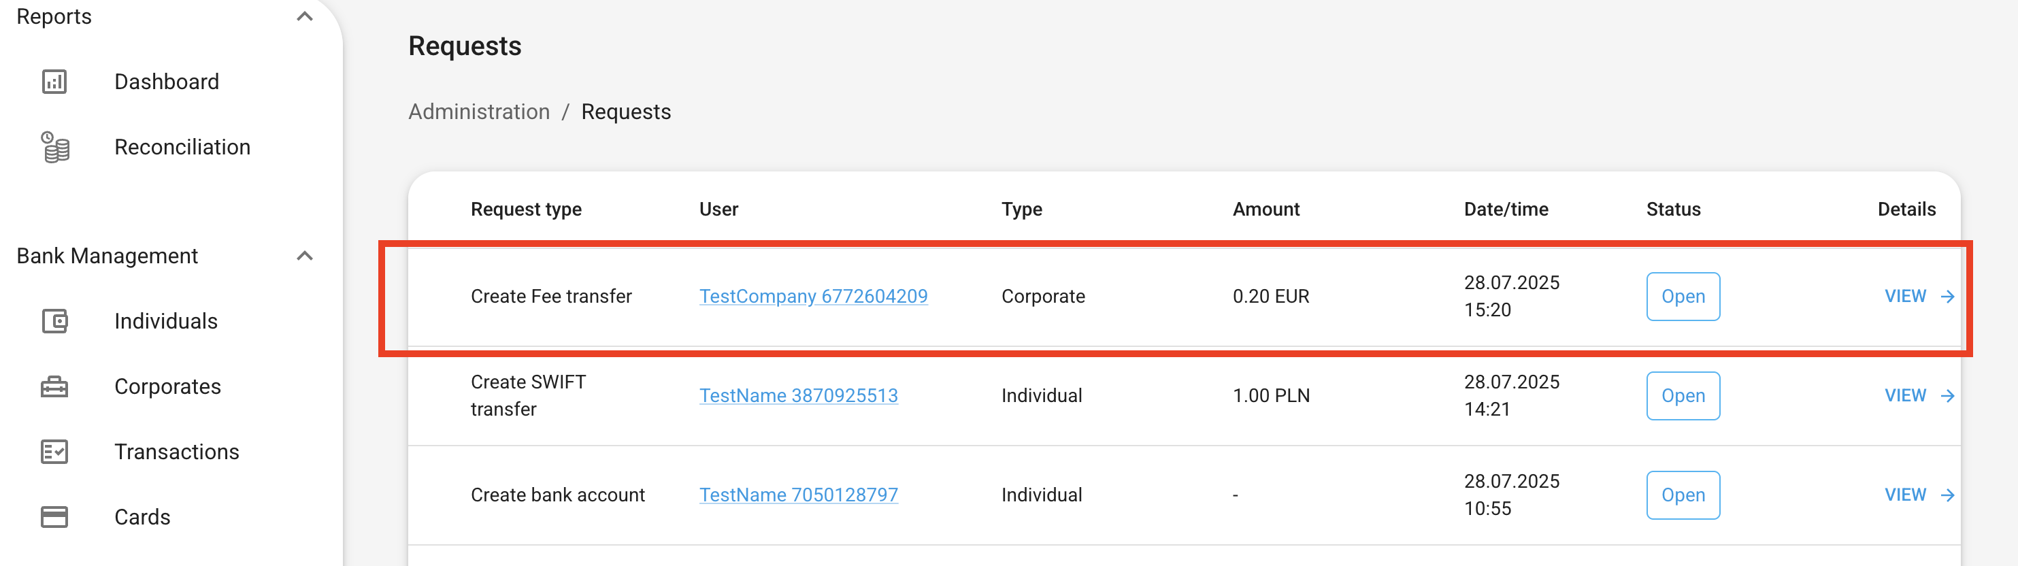This screenshot has width=2018, height=566.
Task: Click the Transactions checklist icon
Action: (x=54, y=452)
